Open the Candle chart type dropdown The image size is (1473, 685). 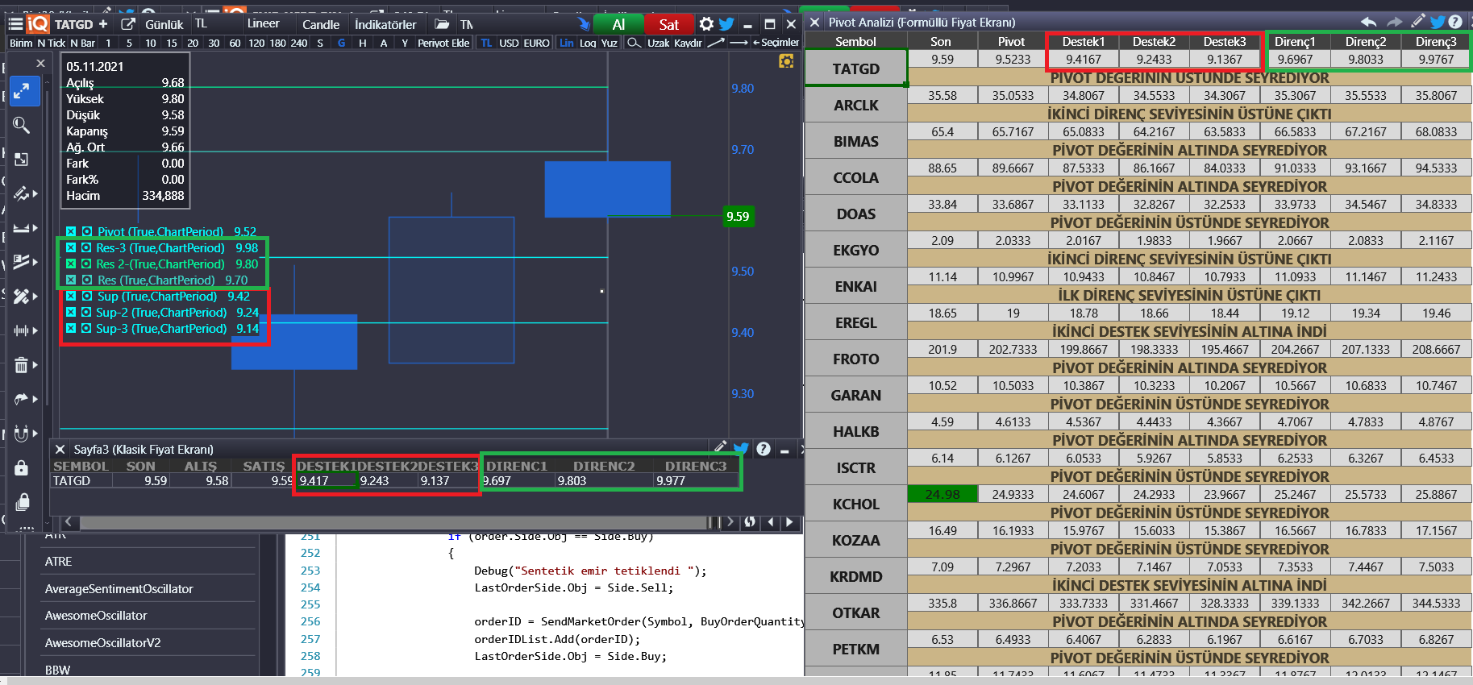[320, 24]
